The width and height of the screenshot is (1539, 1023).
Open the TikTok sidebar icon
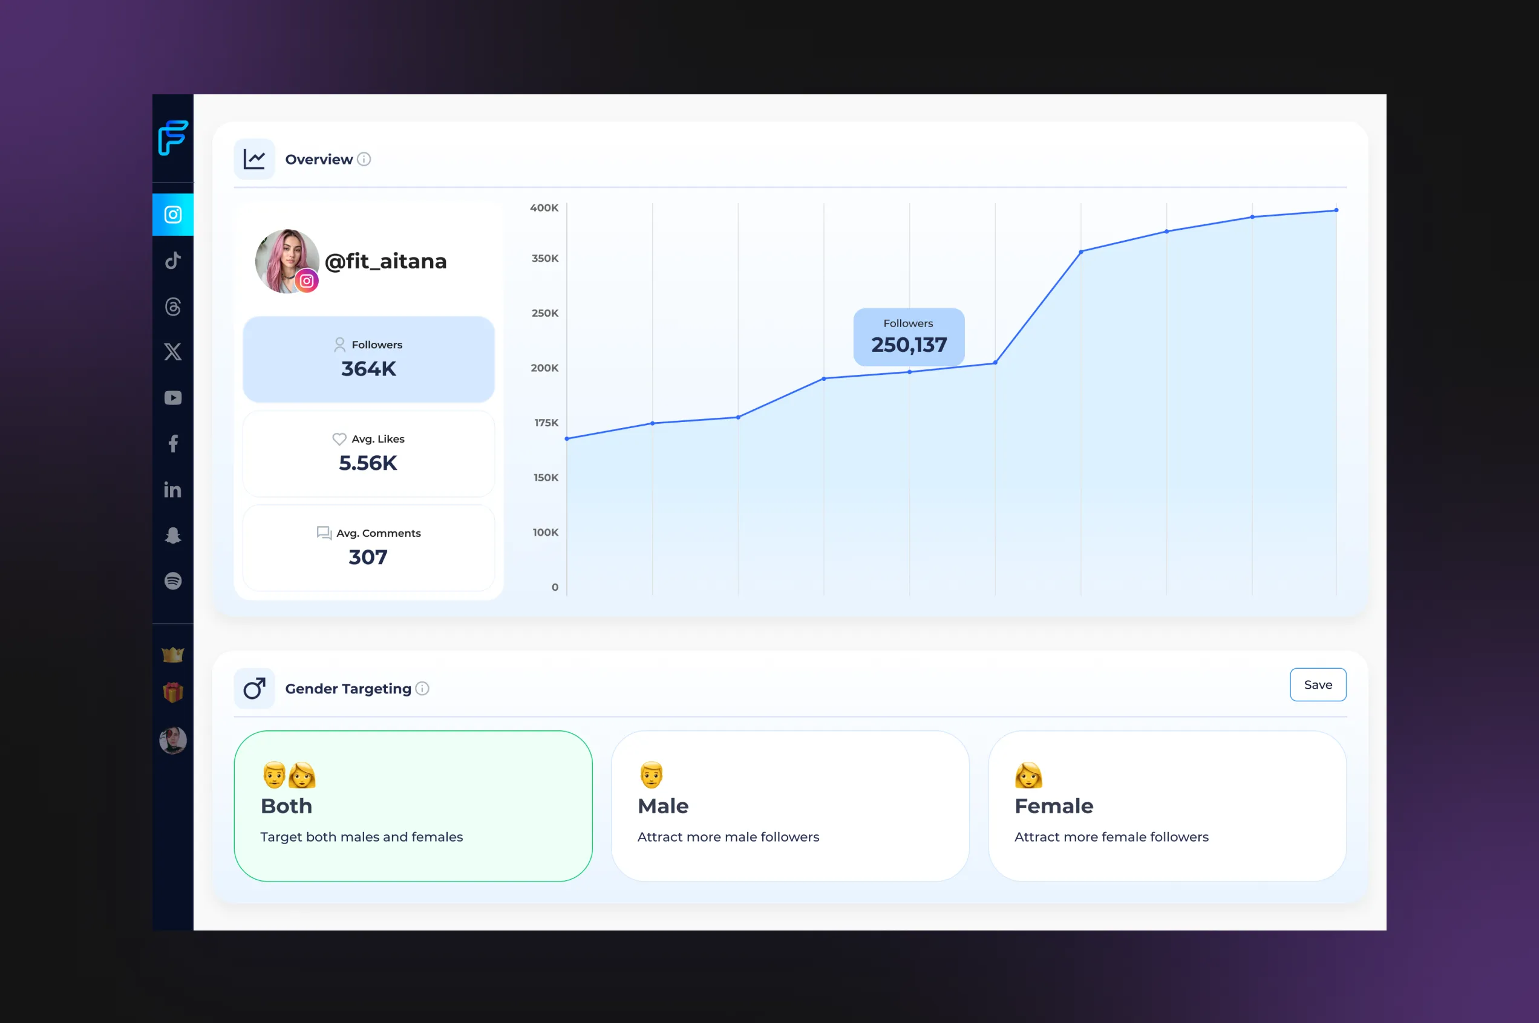point(172,261)
